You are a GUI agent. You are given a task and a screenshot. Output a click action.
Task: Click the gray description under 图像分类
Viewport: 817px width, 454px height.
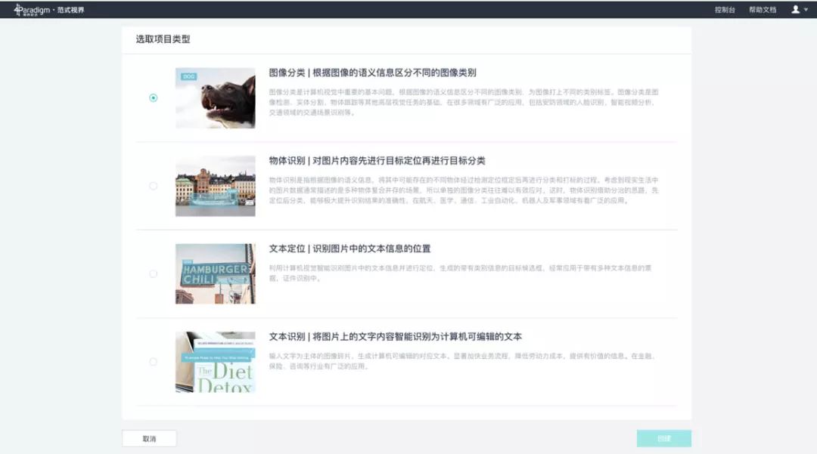click(464, 102)
